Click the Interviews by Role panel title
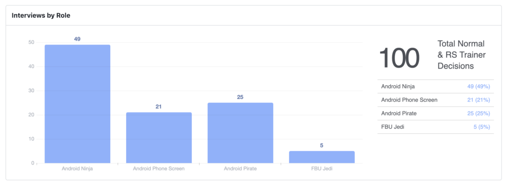This screenshot has width=506, height=184. [x=41, y=15]
